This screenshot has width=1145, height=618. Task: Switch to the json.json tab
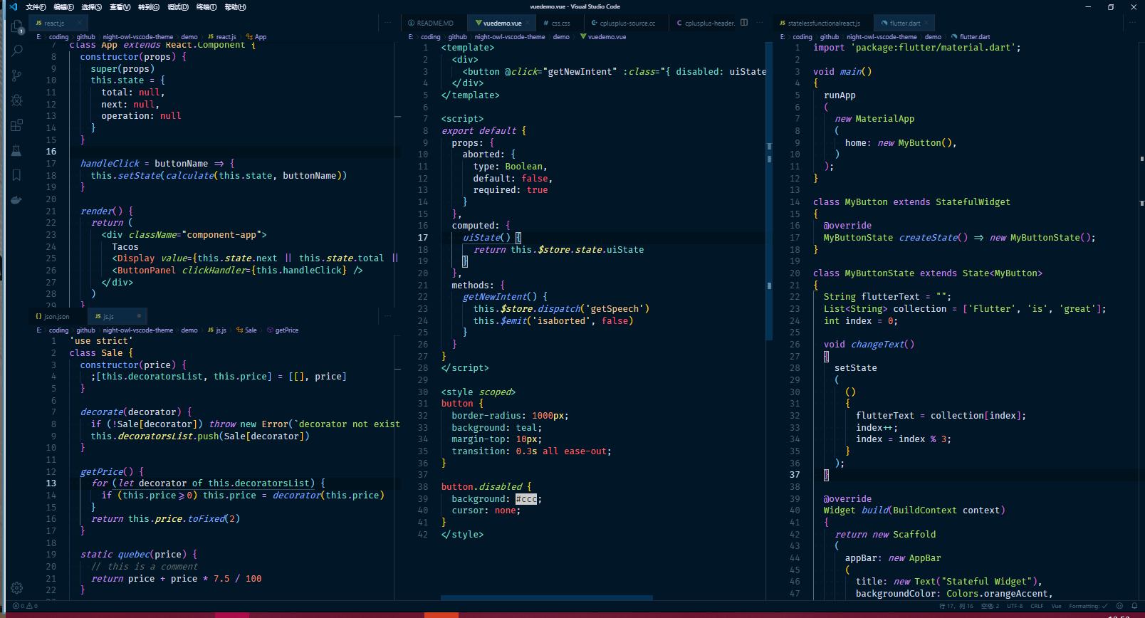pyautogui.click(x=56, y=316)
